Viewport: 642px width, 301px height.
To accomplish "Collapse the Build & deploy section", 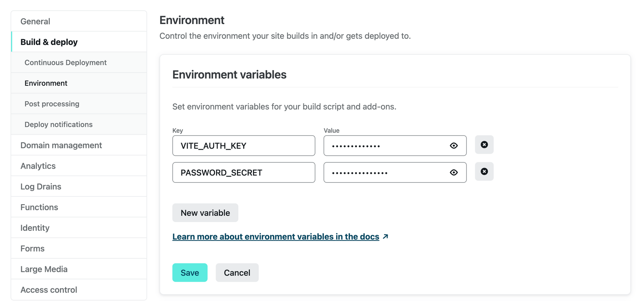I will (49, 42).
